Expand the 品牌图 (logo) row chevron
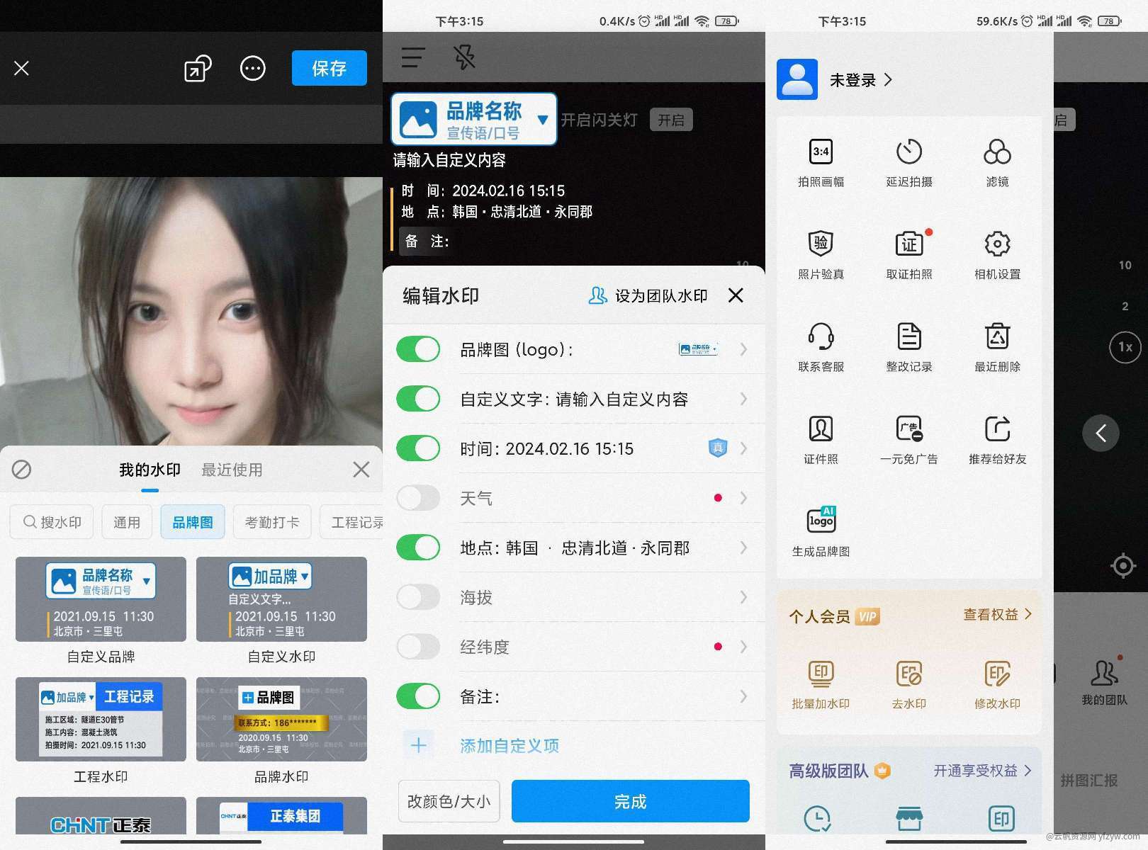The width and height of the screenshot is (1148, 850). pos(743,349)
